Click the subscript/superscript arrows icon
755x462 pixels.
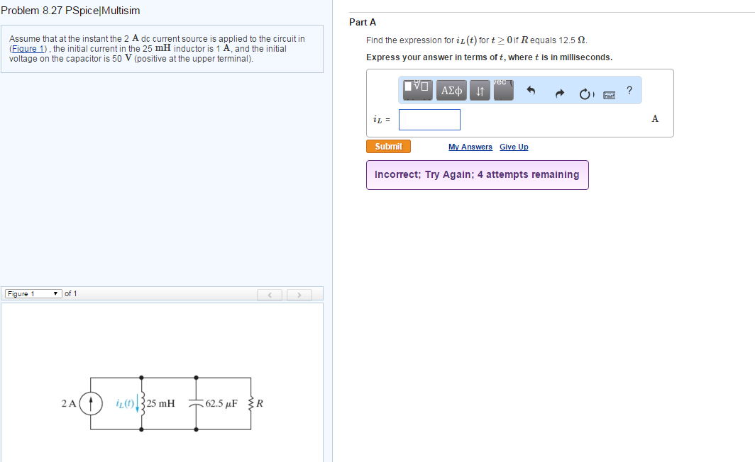coord(479,90)
